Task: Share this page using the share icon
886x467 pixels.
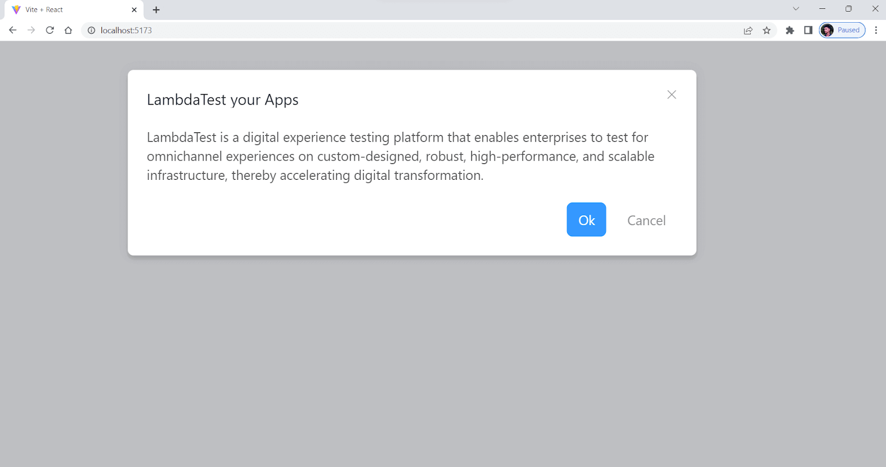Action: 748,30
